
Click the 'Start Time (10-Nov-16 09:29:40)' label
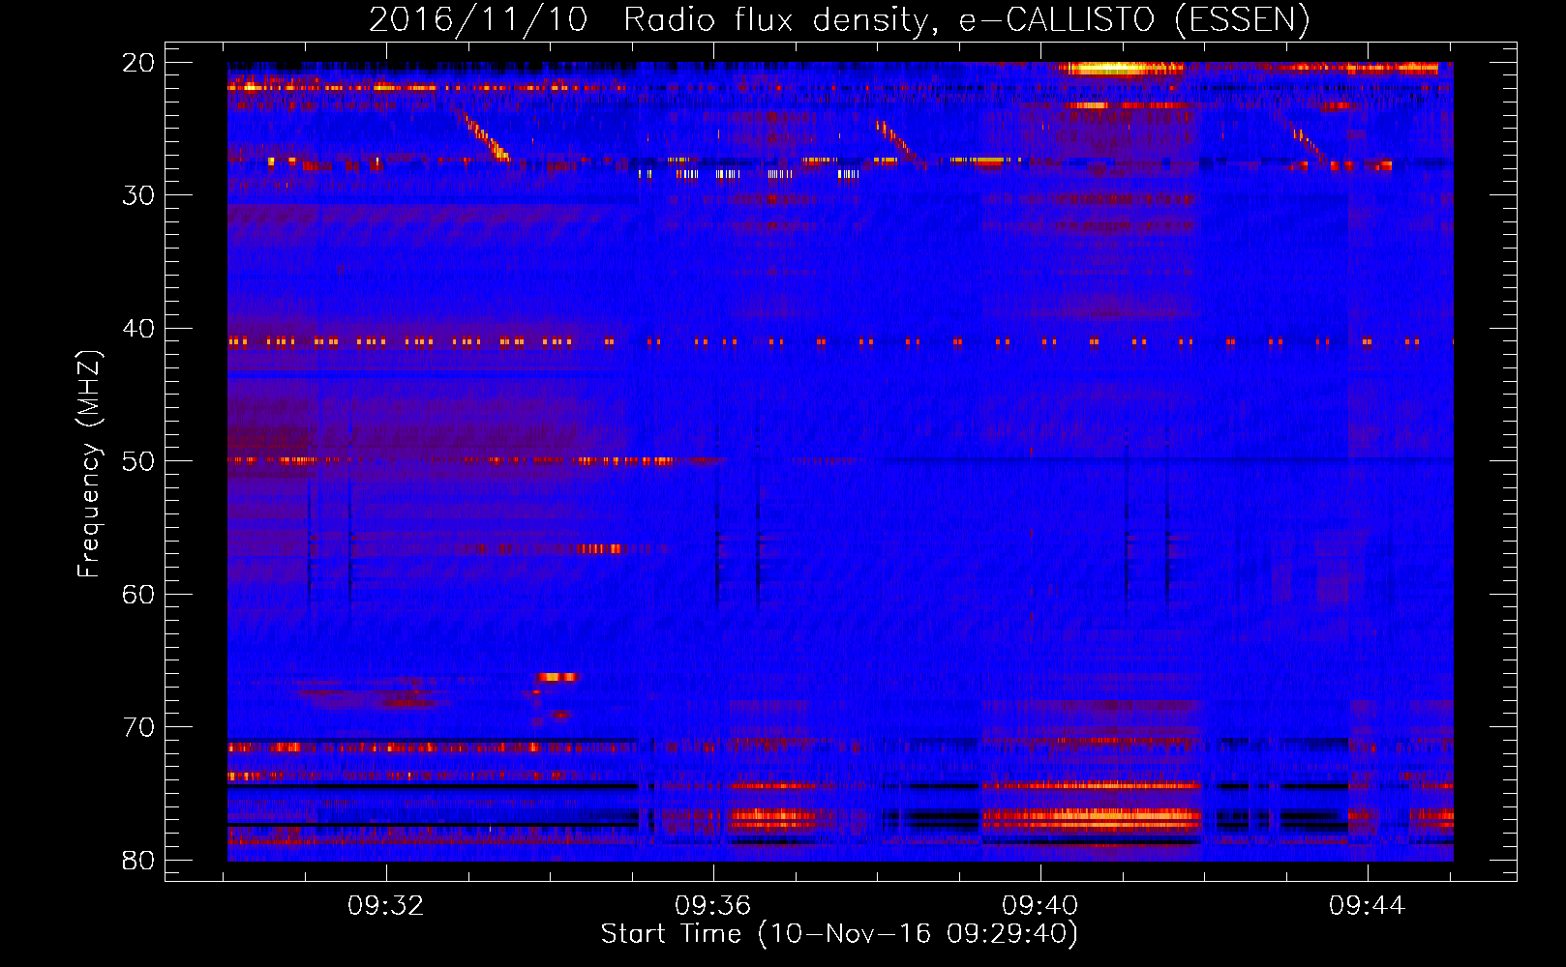(839, 934)
